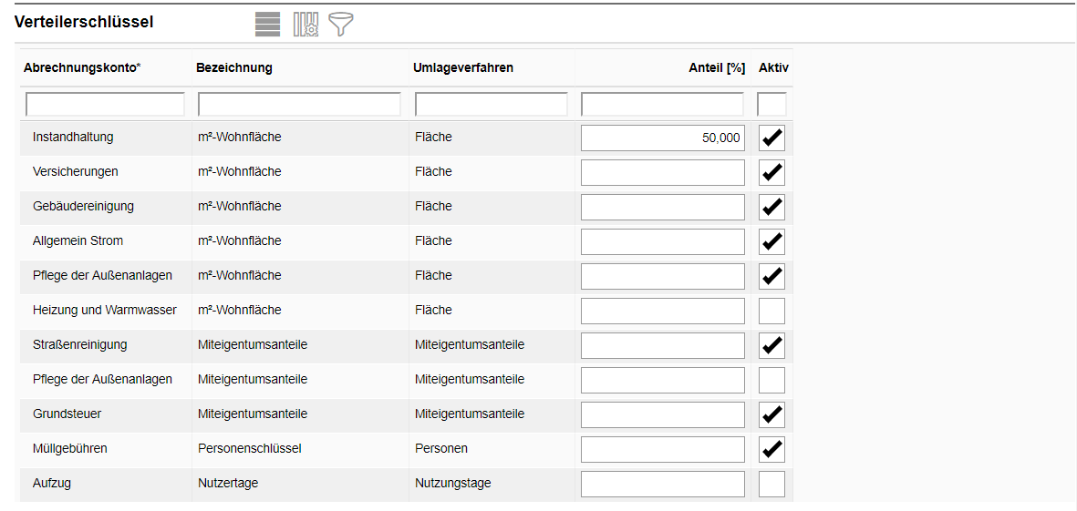Image resolution: width=1077 pixels, height=511 pixels.
Task: Click the Anteil field for Versicherungen
Action: [x=662, y=173]
